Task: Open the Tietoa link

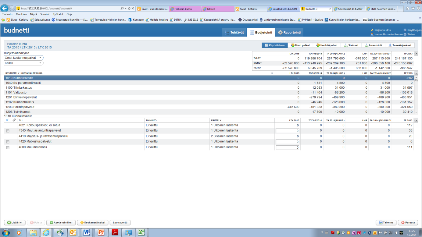Action: click(411, 34)
